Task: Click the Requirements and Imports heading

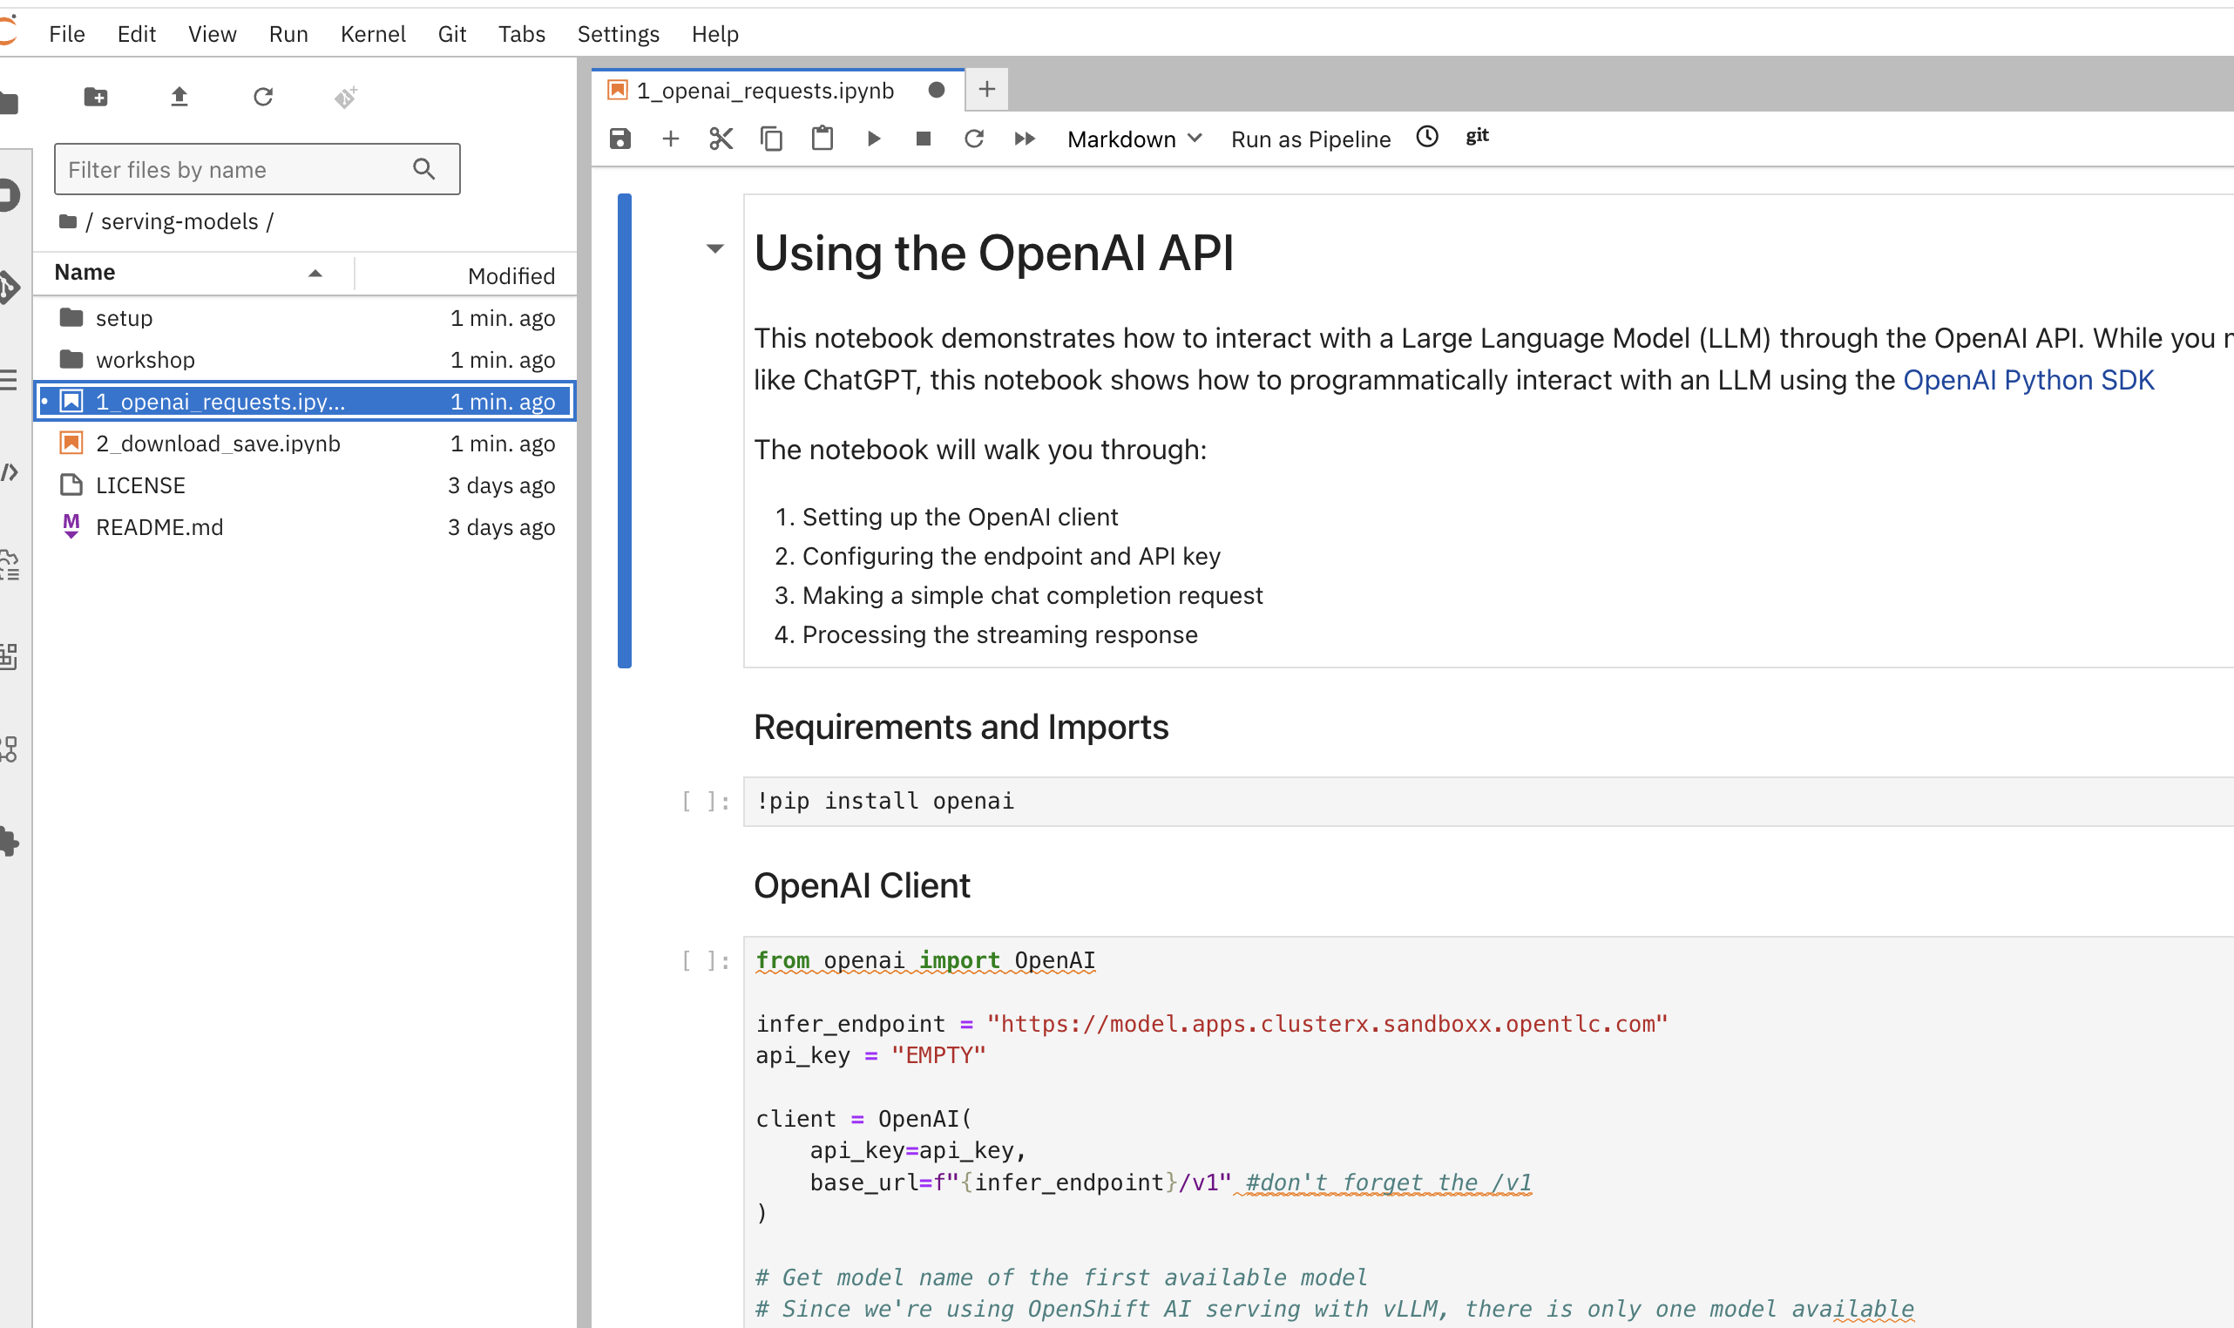Action: (961, 727)
